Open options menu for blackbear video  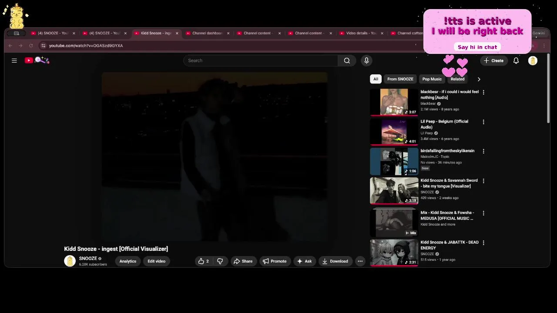(483, 92)
